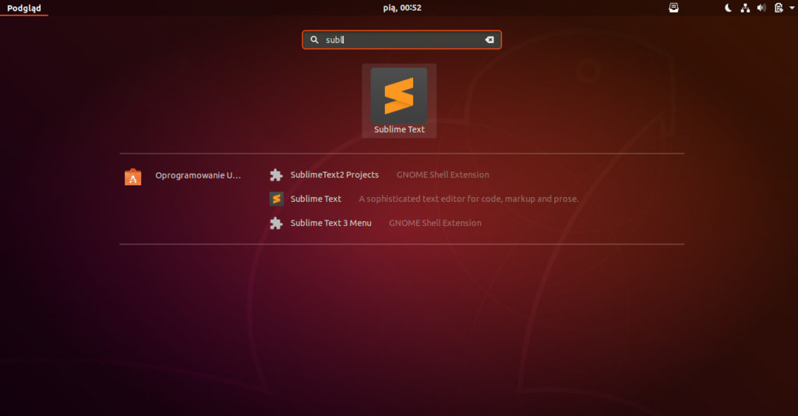Click GNOME Shell Extension text beside SublimeText2 Projects
The image size is (798, 416).
pyautogui.click(x=443, y=175)
